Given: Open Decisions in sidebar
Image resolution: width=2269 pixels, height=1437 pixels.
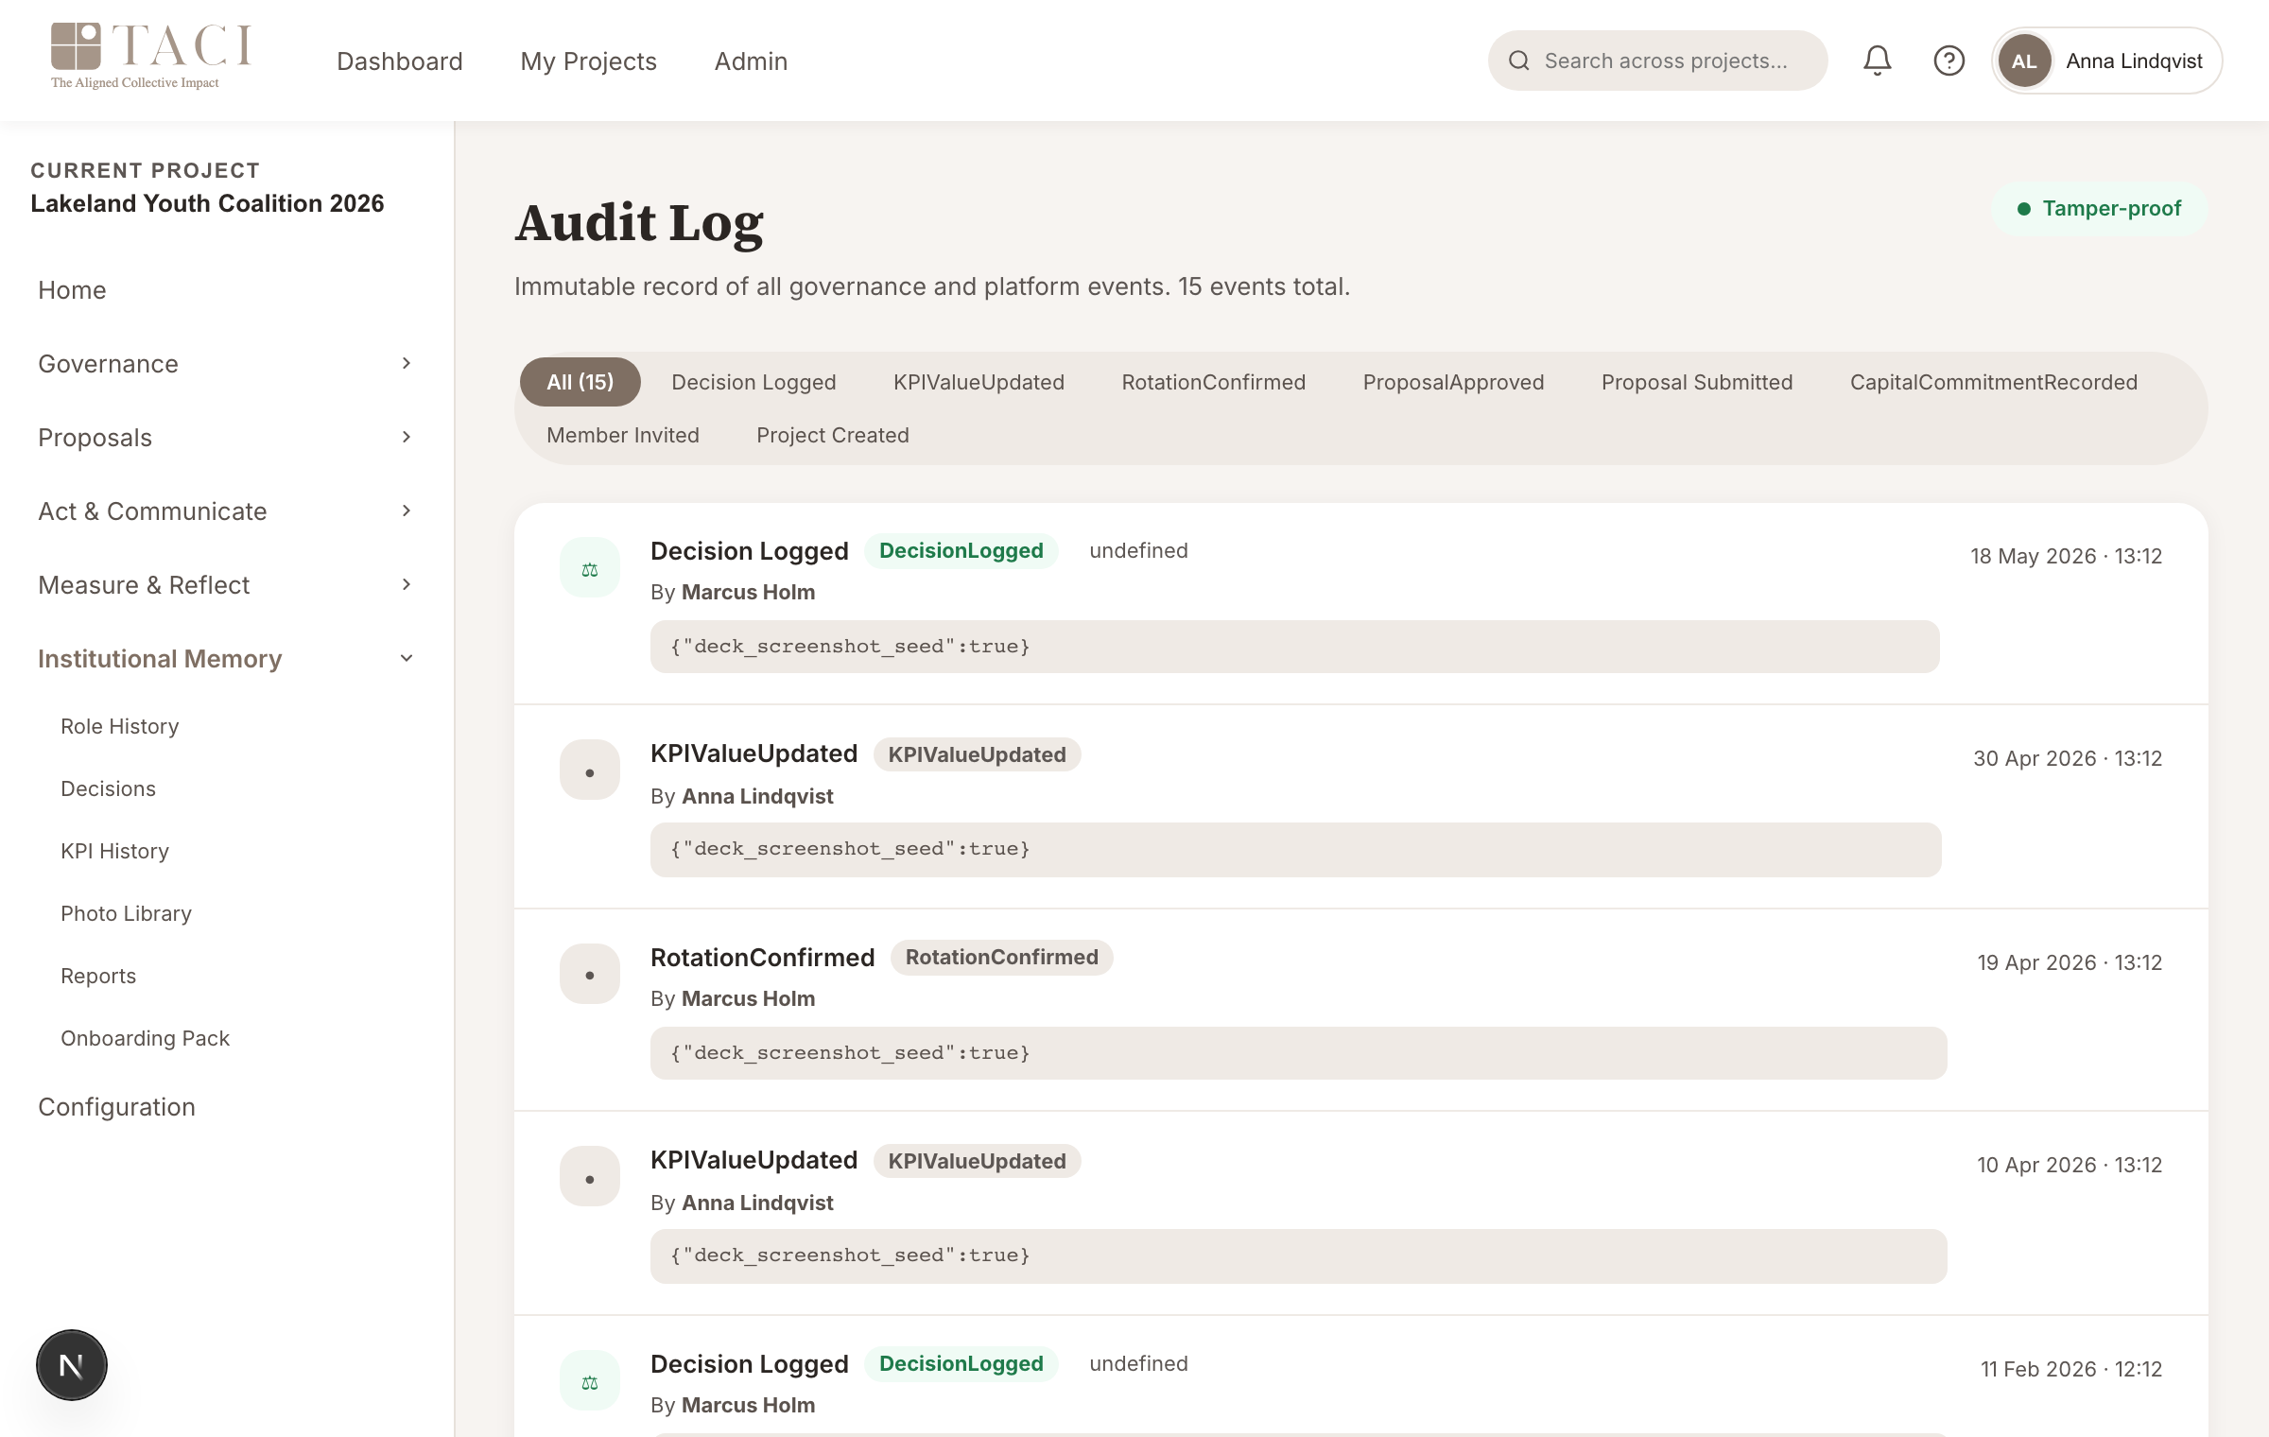Looking at the screenshot, I should (x=108, y=788).
